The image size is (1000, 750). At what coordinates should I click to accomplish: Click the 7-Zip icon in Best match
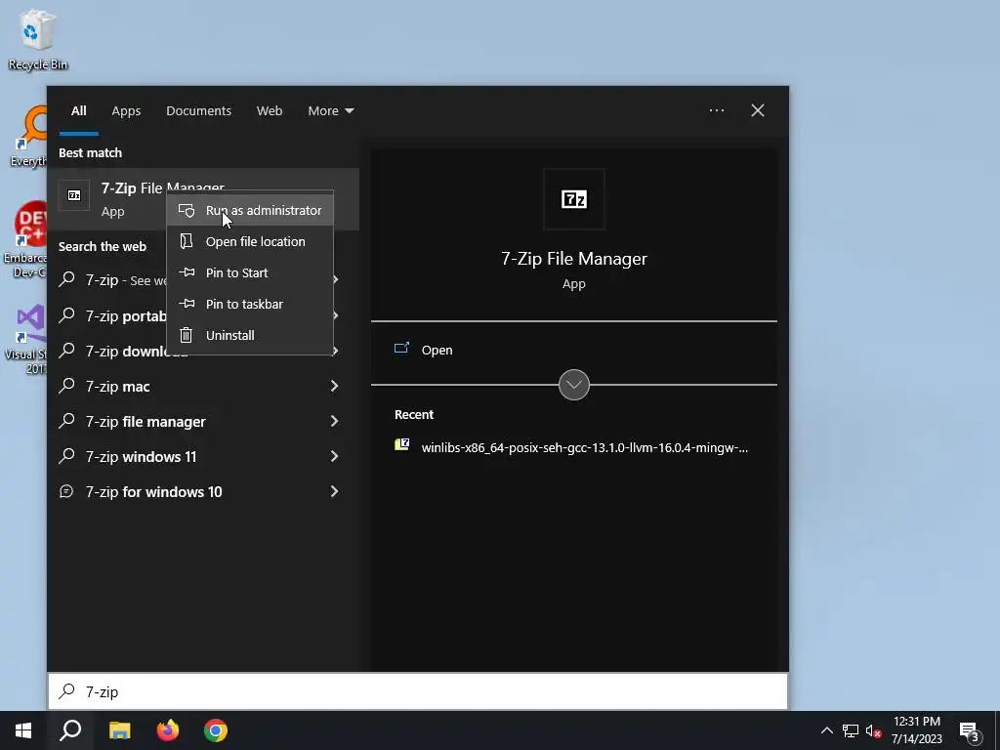click(74, 195)
